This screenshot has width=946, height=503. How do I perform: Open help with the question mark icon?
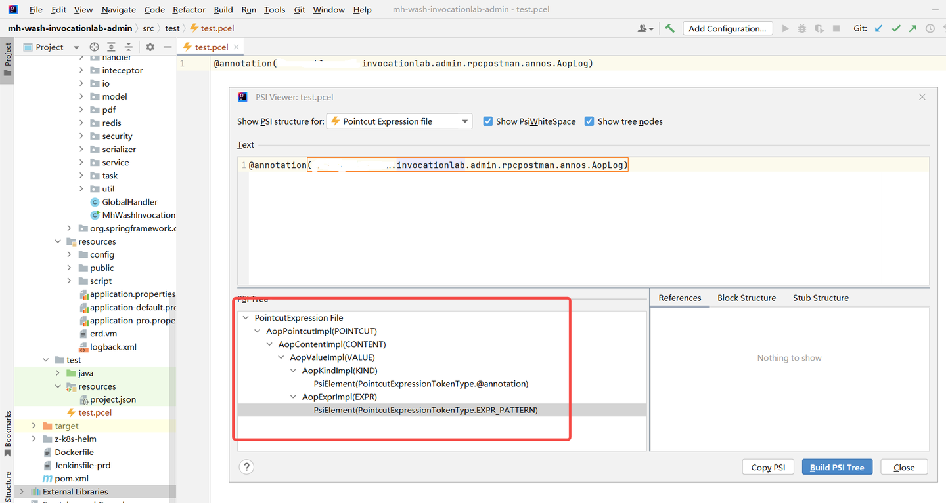click(246, 466)
